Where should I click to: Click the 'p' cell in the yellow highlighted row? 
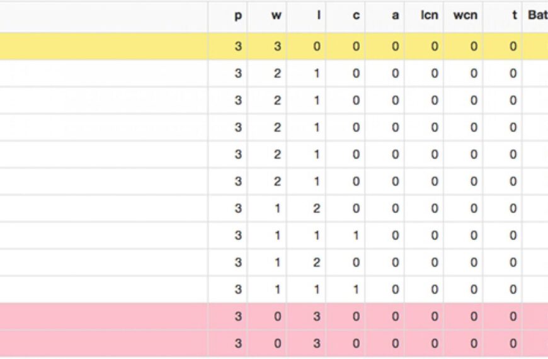[x=238, y=46]
